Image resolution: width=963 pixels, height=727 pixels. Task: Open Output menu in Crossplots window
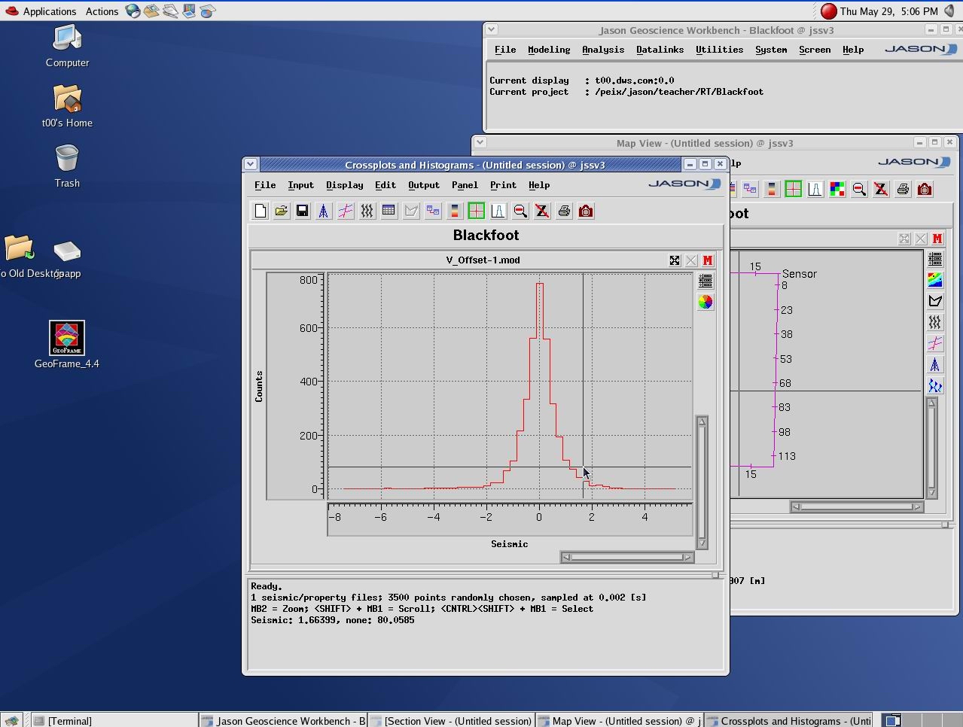pyautogui.click(x=424, y=185)
